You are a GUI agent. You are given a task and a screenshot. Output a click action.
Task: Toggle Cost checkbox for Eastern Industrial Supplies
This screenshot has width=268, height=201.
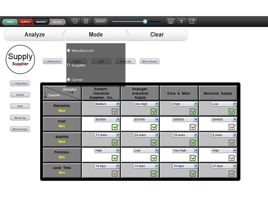click(115, 127)
